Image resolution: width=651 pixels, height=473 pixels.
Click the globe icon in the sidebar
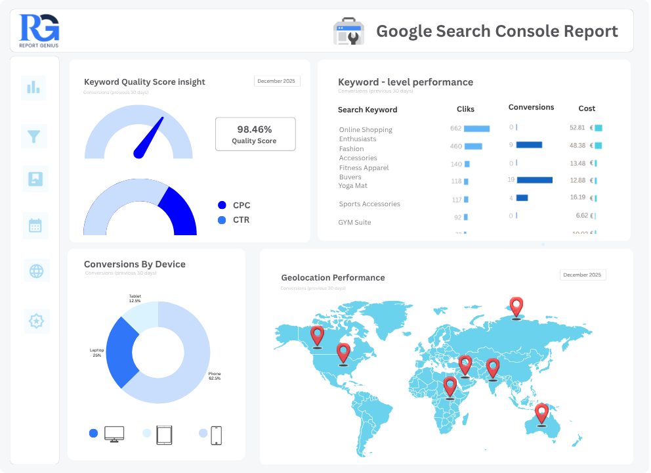tap(37, 271)
